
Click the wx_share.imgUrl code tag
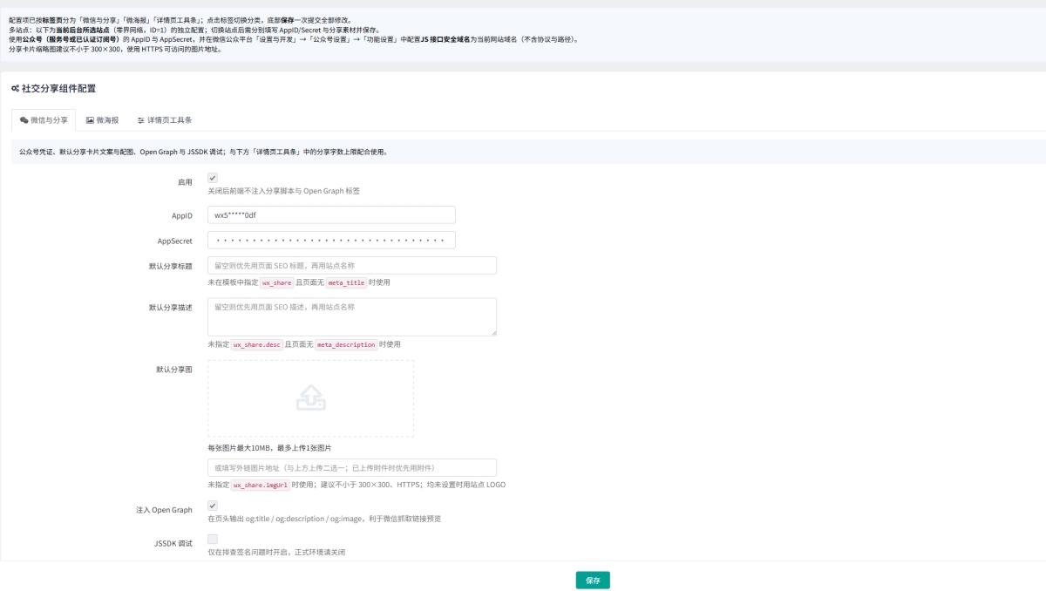point(261,485)
